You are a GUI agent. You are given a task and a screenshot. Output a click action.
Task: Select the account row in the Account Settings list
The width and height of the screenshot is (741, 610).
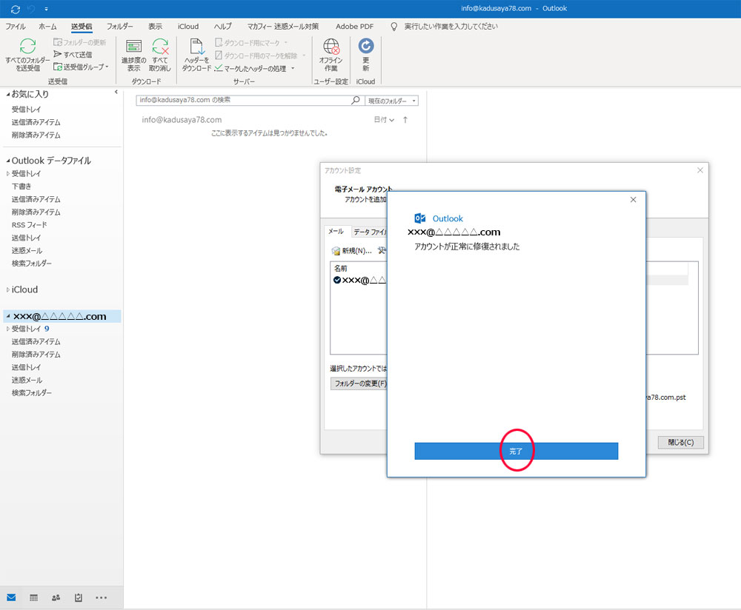pos(359,280)
